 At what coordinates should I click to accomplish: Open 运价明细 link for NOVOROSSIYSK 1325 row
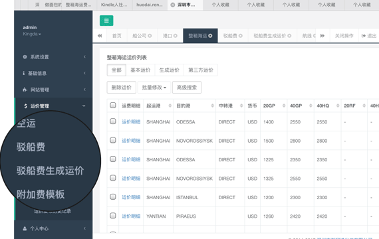click(x=131, y=179)
